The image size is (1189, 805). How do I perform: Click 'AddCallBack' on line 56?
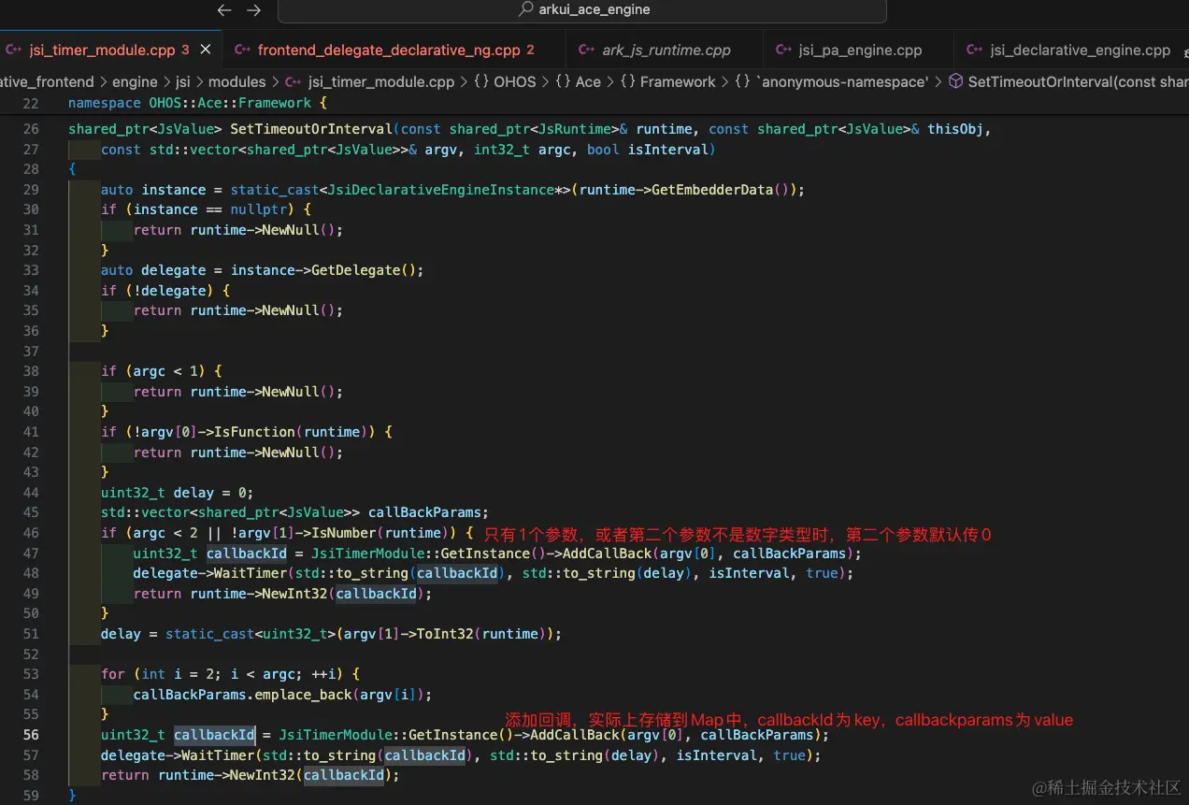pos(575,735)
